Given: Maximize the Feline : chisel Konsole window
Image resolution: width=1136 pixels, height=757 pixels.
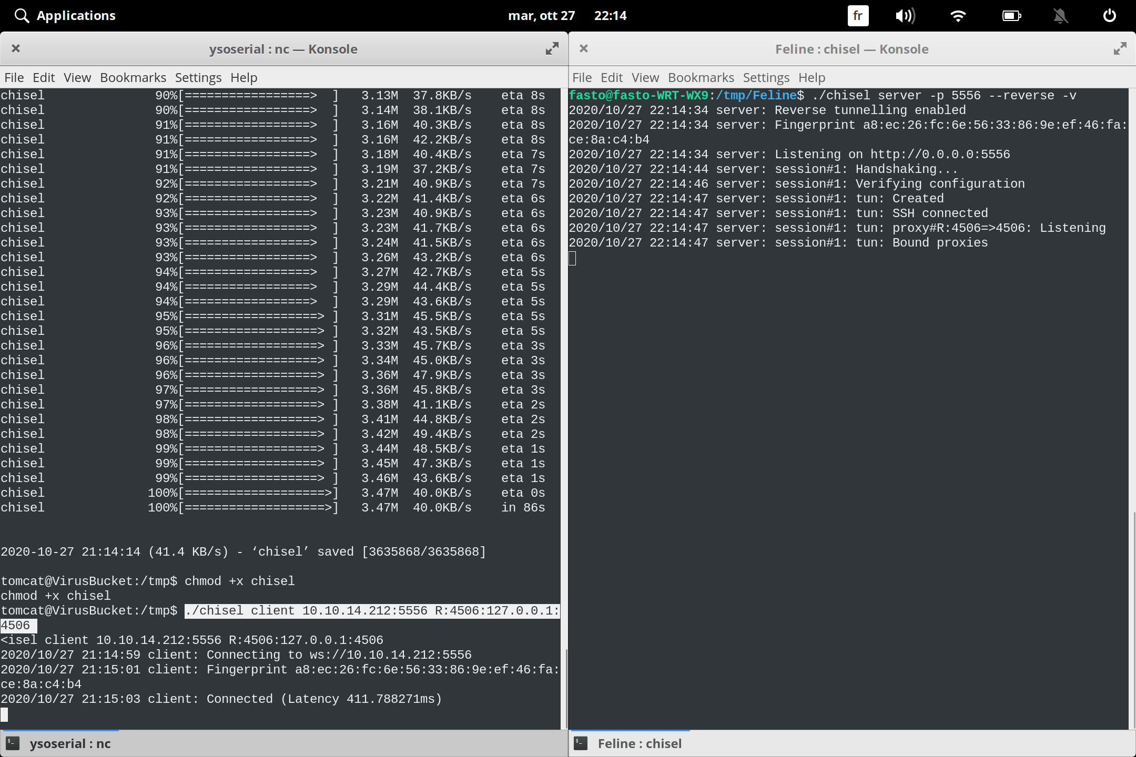Looking at the screenshot, I should point(1119,48).
